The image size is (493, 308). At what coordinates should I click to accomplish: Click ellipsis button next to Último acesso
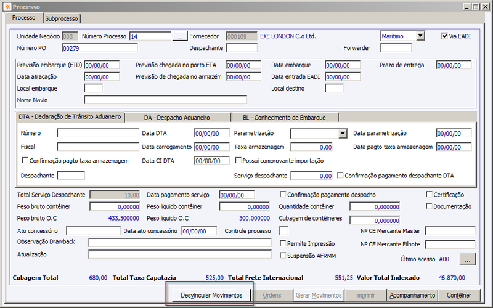pos(467,259)
